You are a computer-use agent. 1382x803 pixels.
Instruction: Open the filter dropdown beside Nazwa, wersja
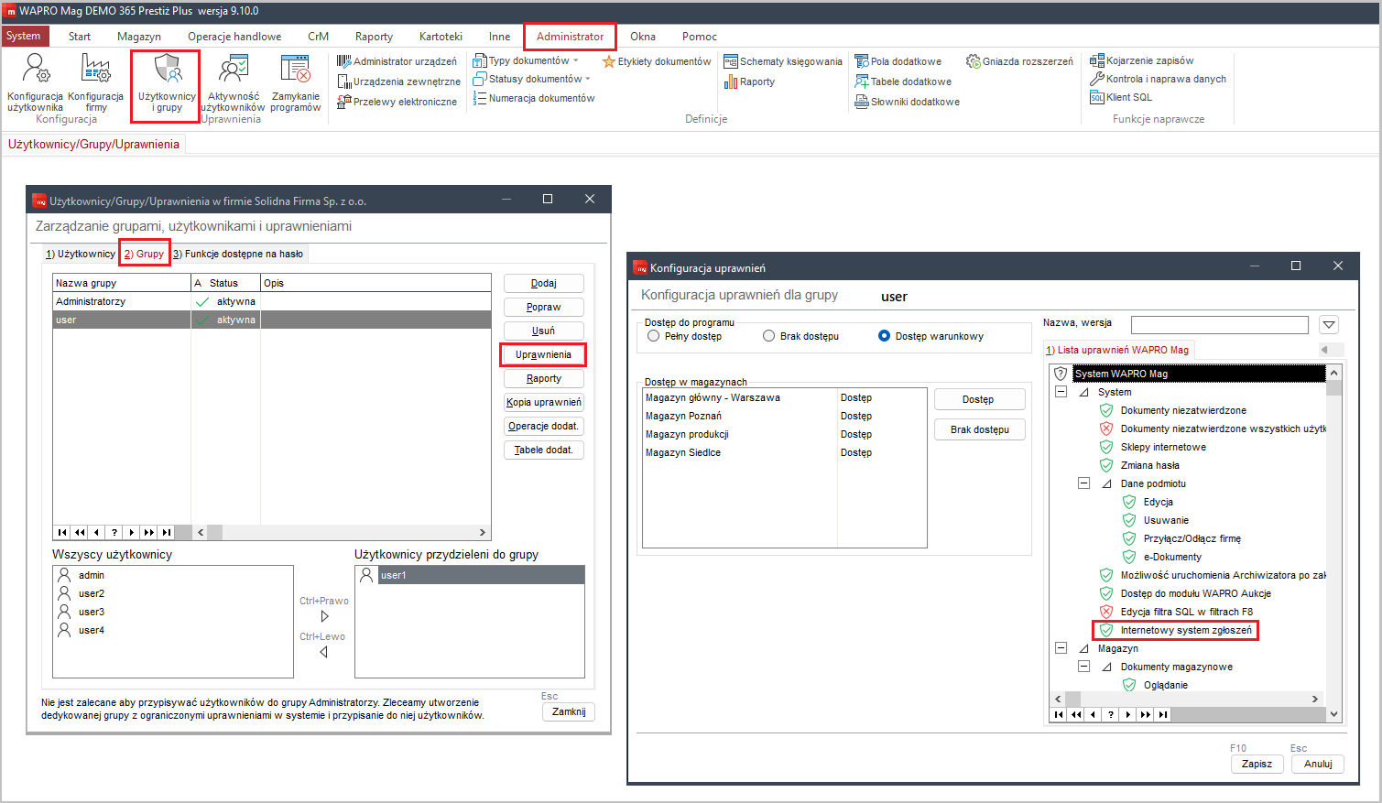point(1329,325)
